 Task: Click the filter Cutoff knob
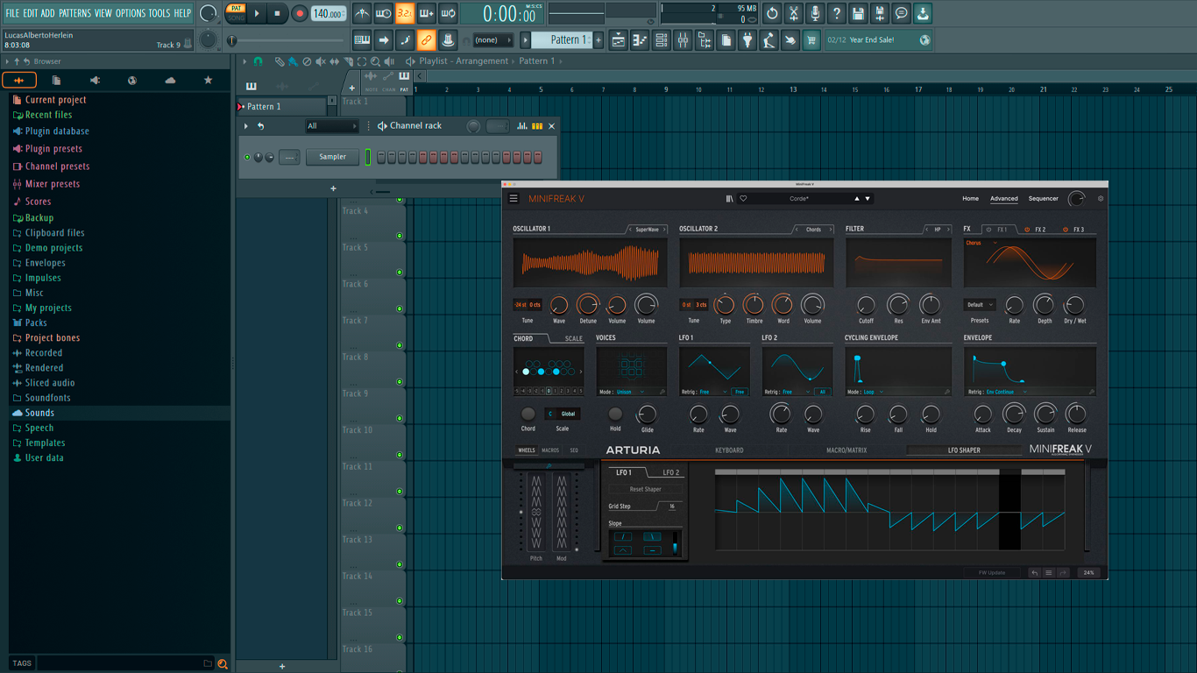point(866,305)
